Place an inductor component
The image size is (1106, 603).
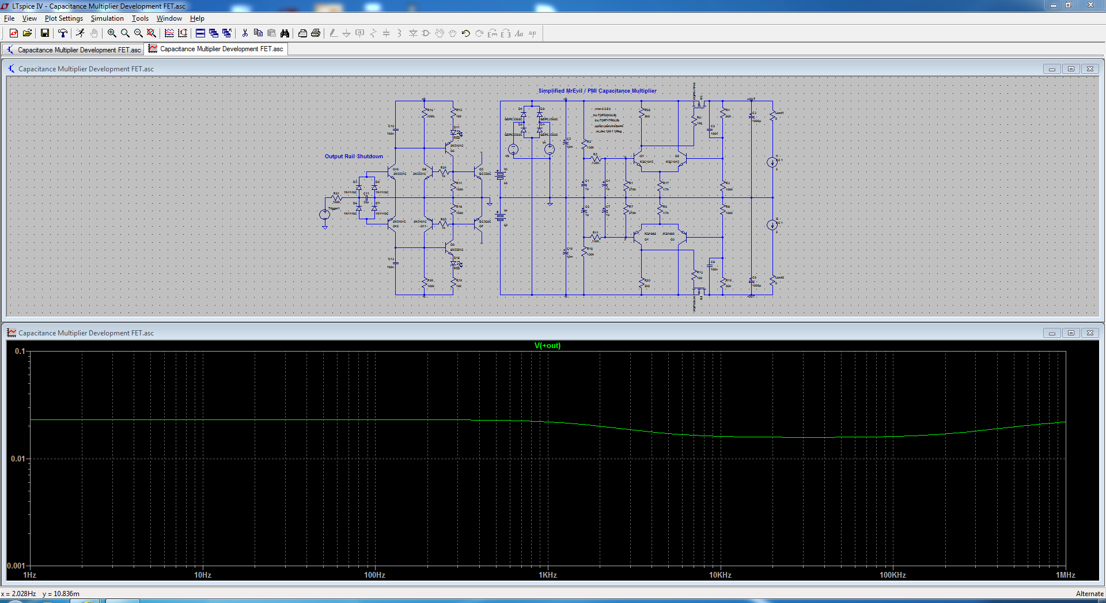tap(399, 33)
